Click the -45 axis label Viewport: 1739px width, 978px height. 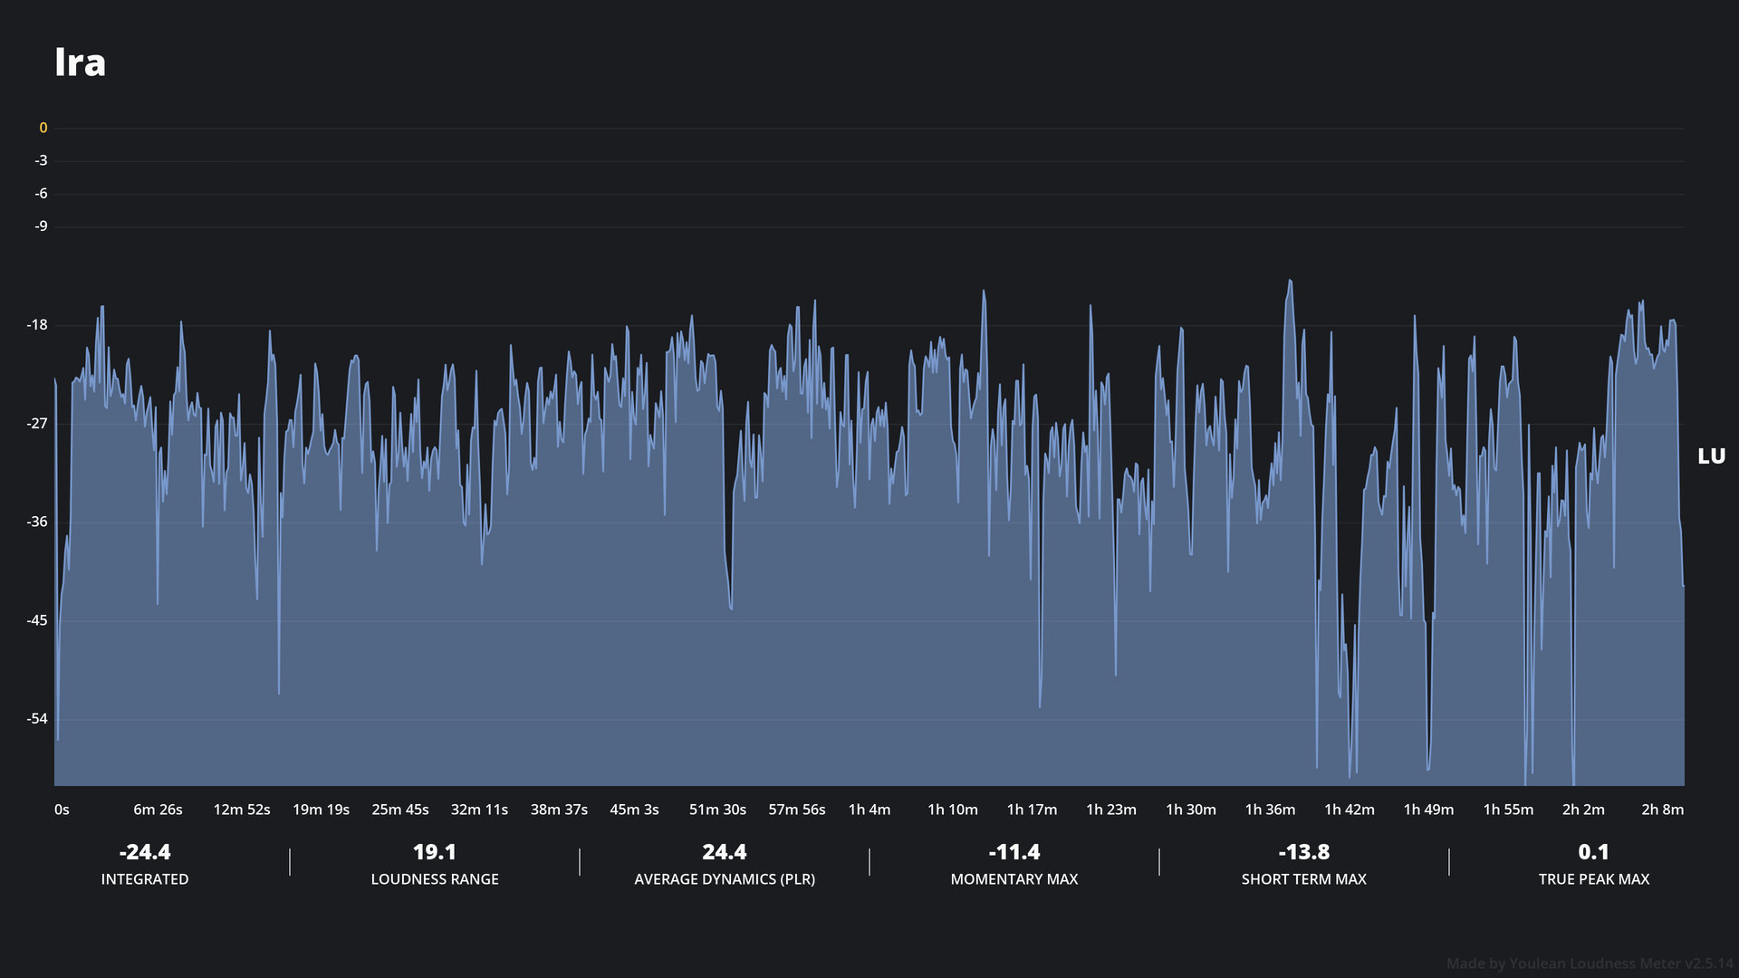[x=36, y=620]
